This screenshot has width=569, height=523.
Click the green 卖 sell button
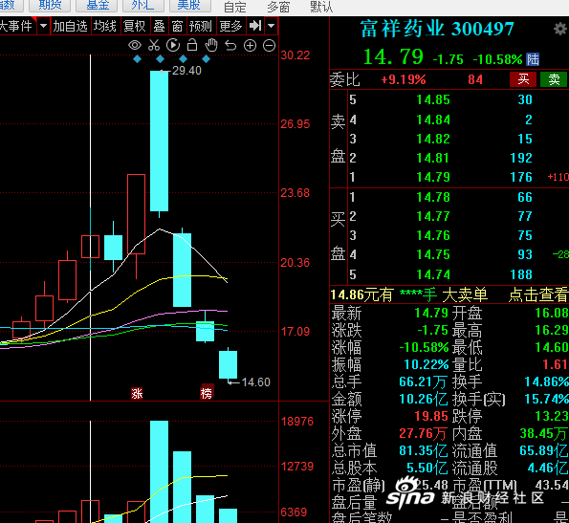[x=554, y=79]
